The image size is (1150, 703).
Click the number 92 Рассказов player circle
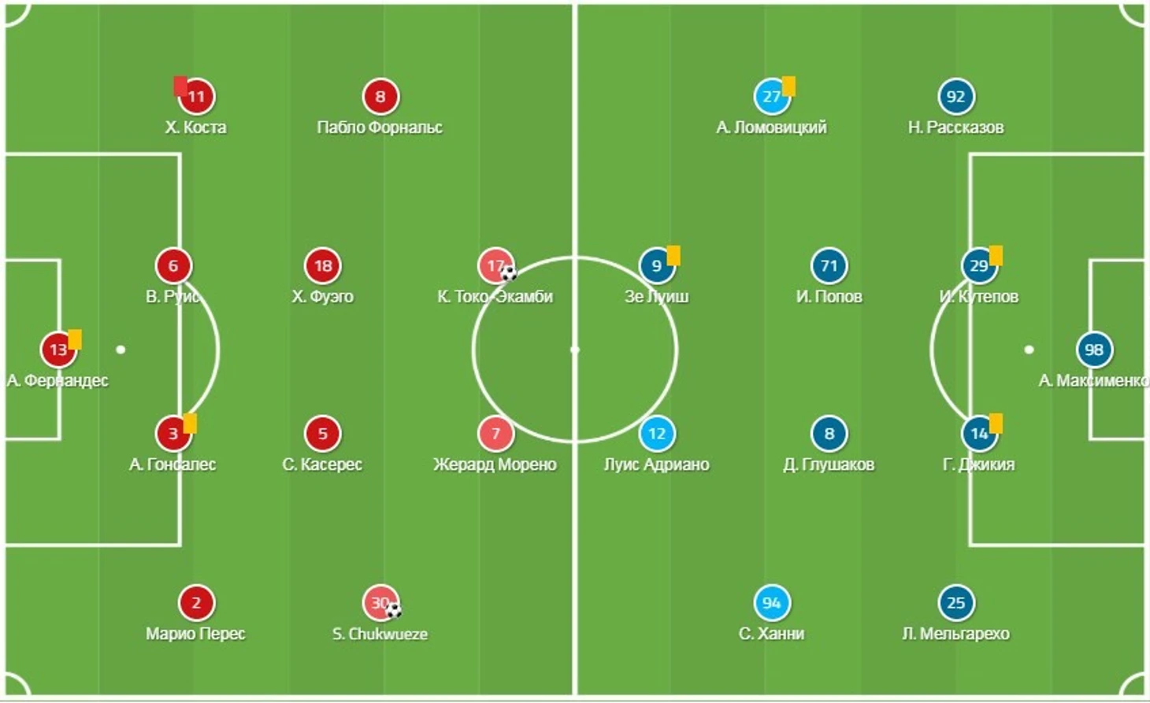click(x=955, y=97)
